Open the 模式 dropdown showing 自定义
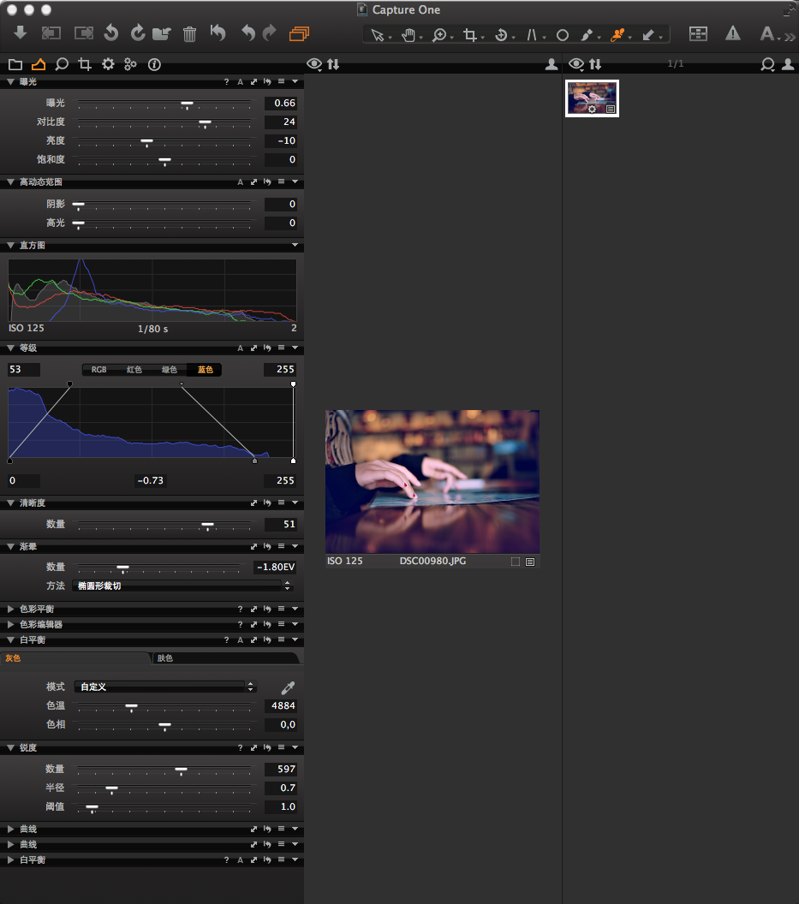 coord(164,687)
